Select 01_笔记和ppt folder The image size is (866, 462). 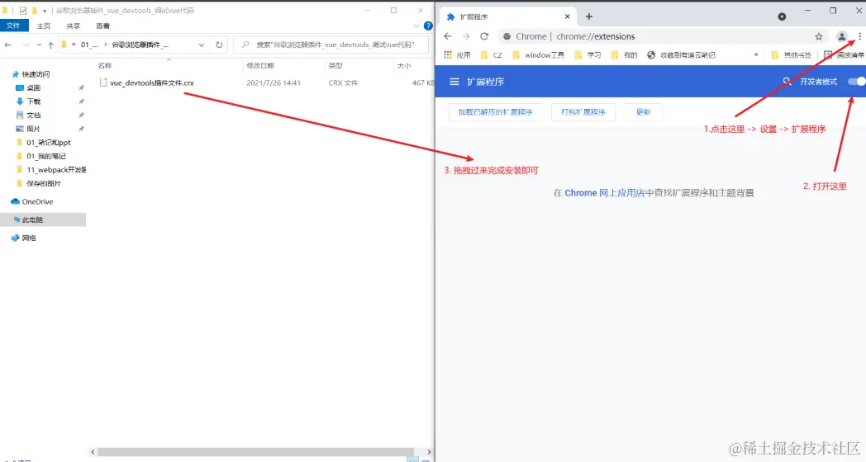coord(44,142)
